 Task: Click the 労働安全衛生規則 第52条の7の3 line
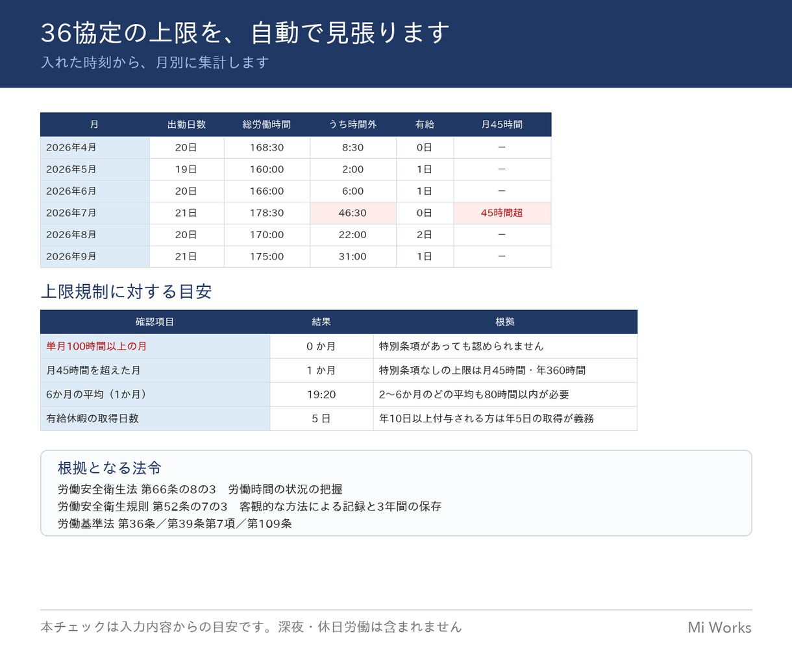[x=249, y=506]
